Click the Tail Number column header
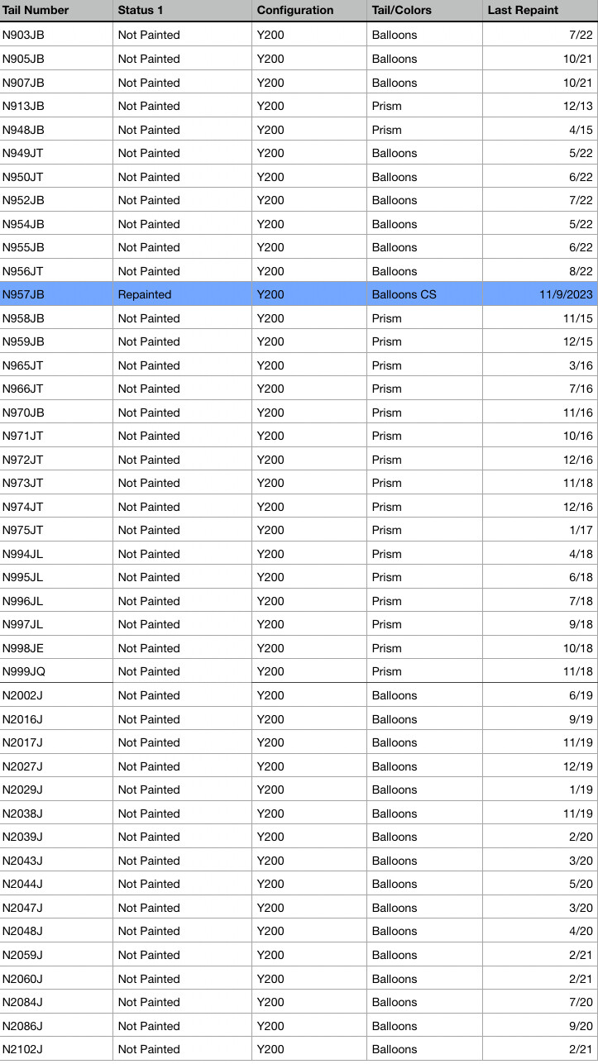This screenshot has height=1064, width=598. (36, 11)
